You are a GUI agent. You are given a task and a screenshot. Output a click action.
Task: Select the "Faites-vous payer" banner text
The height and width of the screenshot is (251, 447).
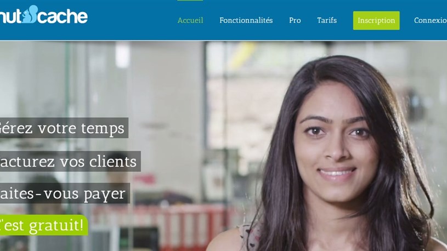(x=65, y=193)
